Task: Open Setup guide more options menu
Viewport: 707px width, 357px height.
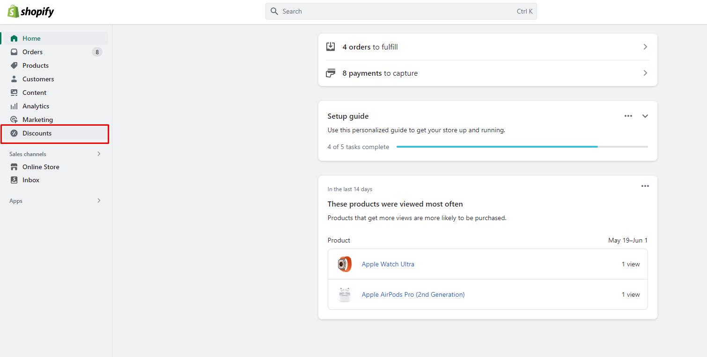Action: 628,116
